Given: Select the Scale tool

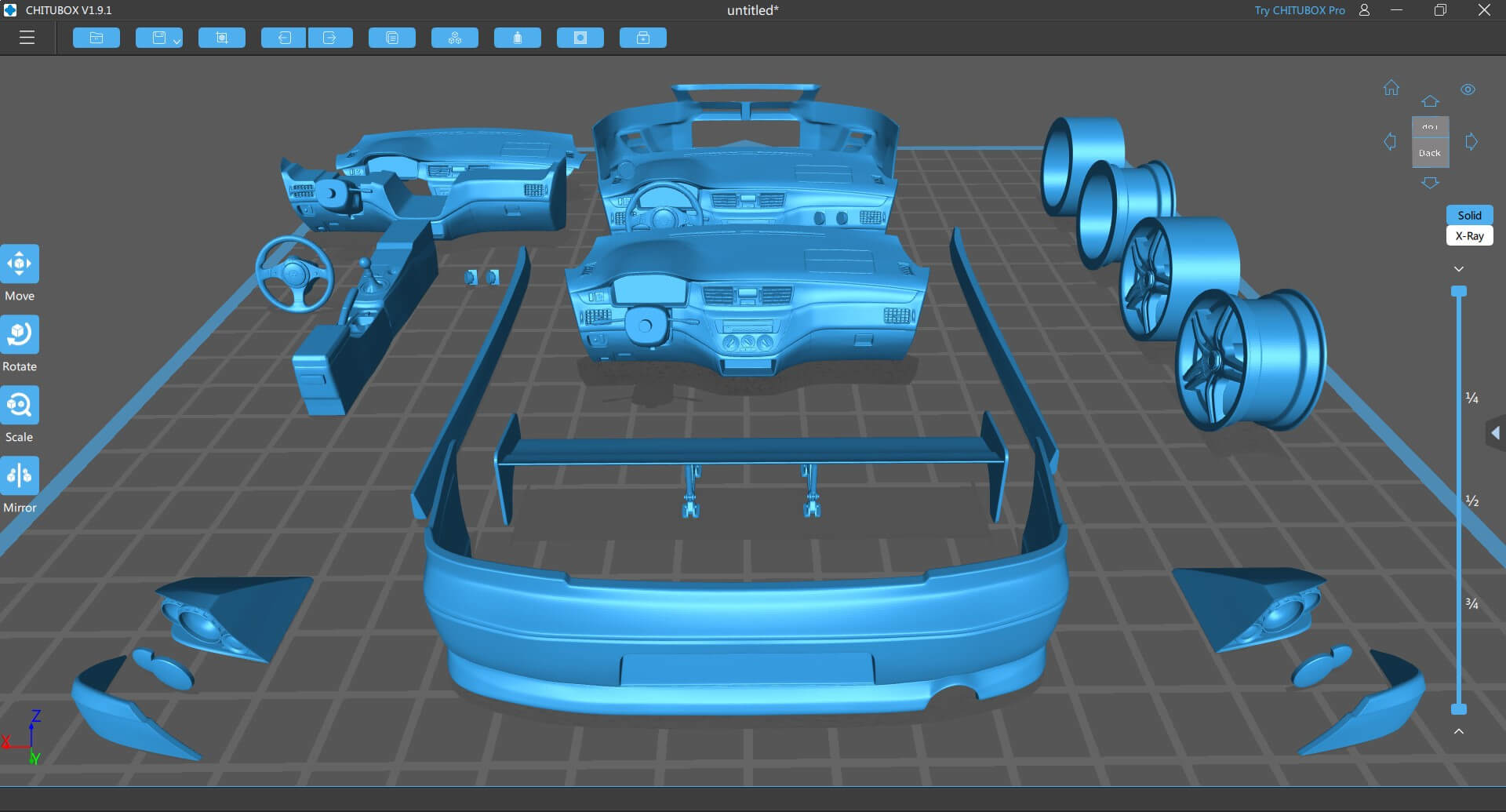Looking at the screenshot, I should (x=20, y=406).
